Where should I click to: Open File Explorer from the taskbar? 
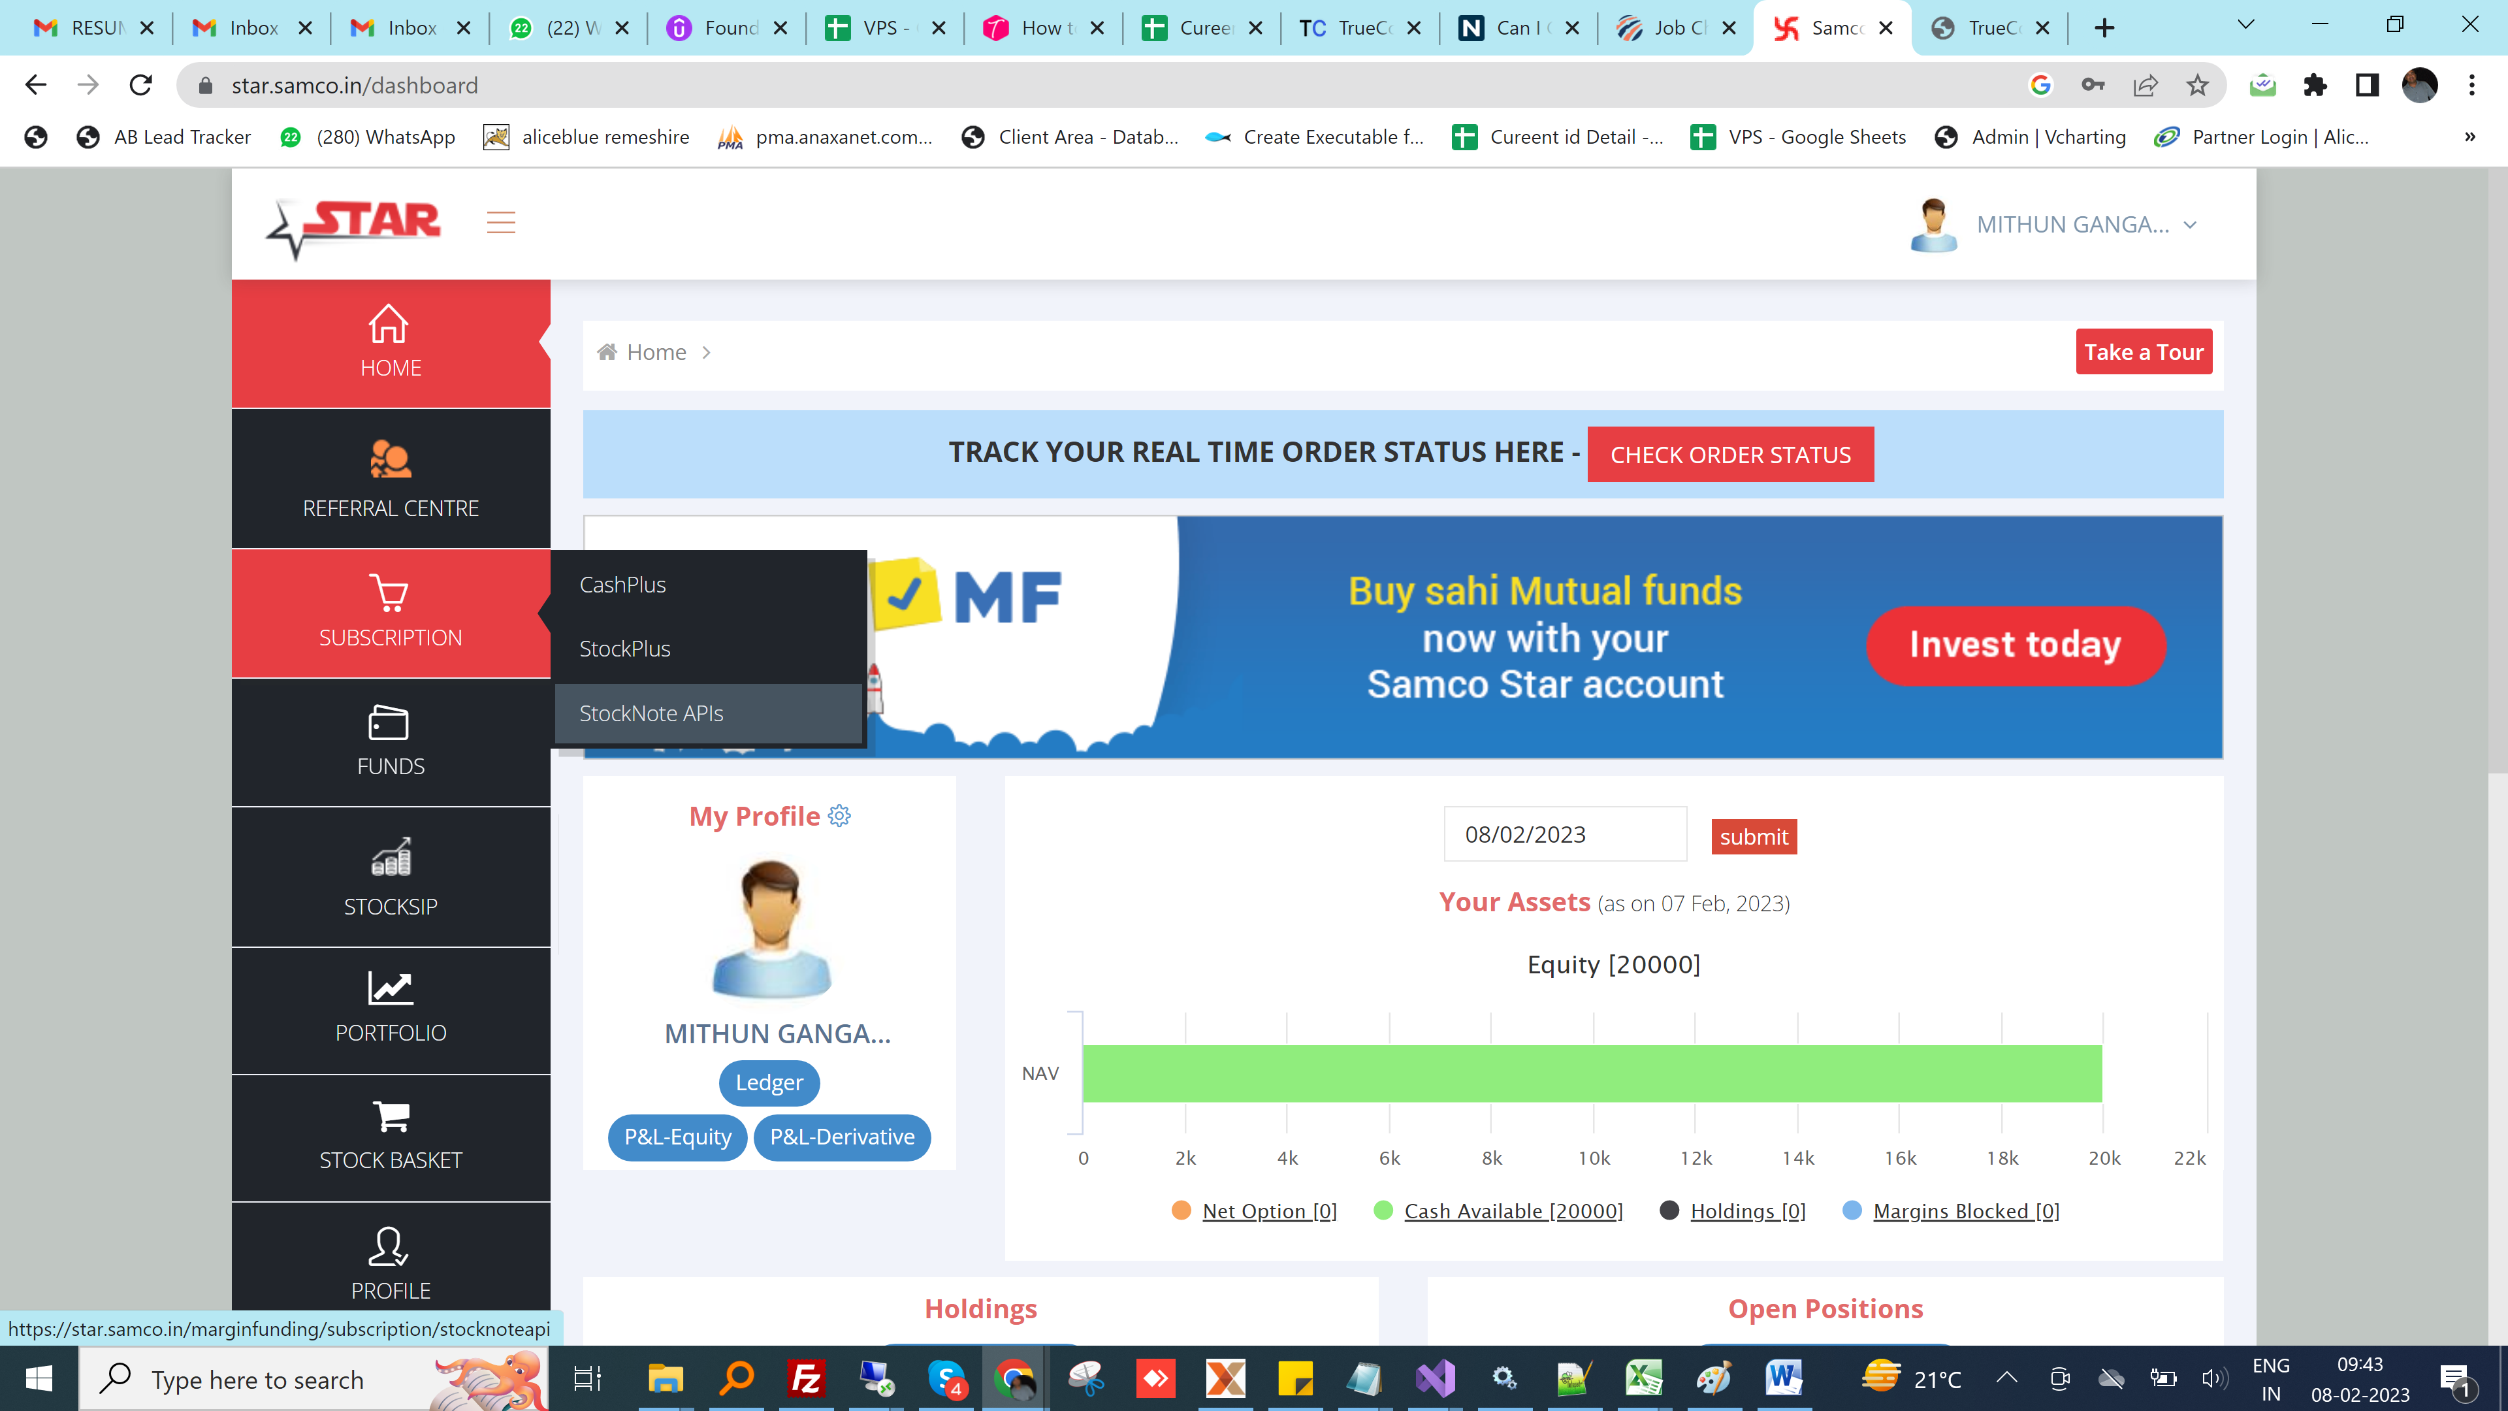tap(666, 1378)
